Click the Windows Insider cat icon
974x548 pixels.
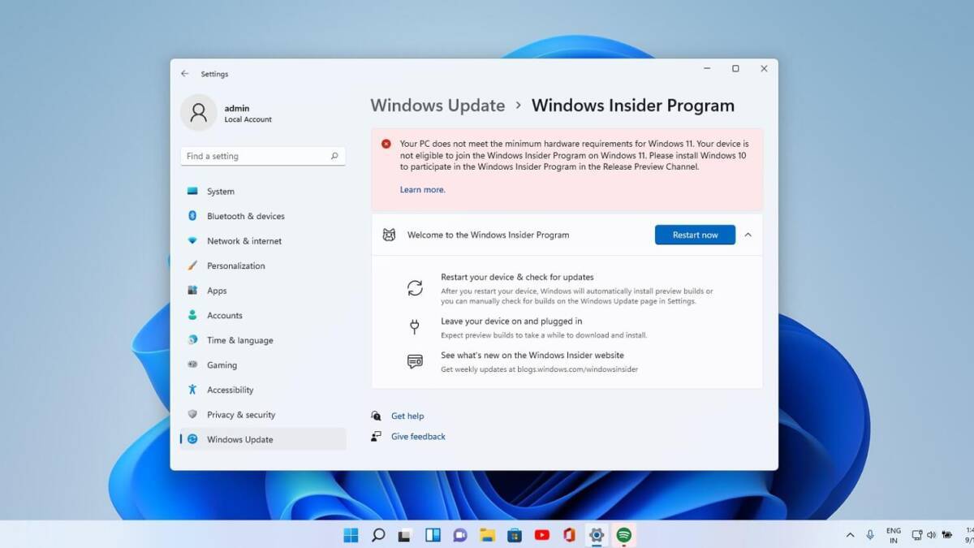[389, 235]
